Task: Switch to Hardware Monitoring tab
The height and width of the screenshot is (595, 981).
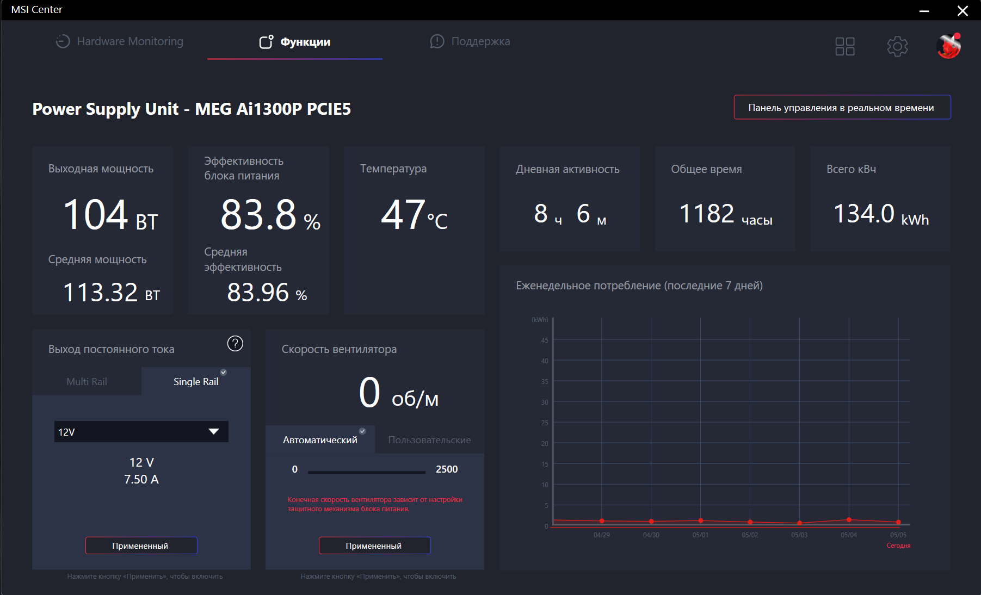Action: 120,41
